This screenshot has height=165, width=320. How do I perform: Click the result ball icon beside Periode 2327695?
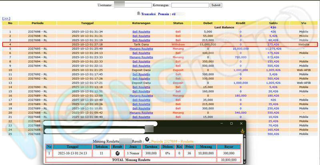click(147, 141)
